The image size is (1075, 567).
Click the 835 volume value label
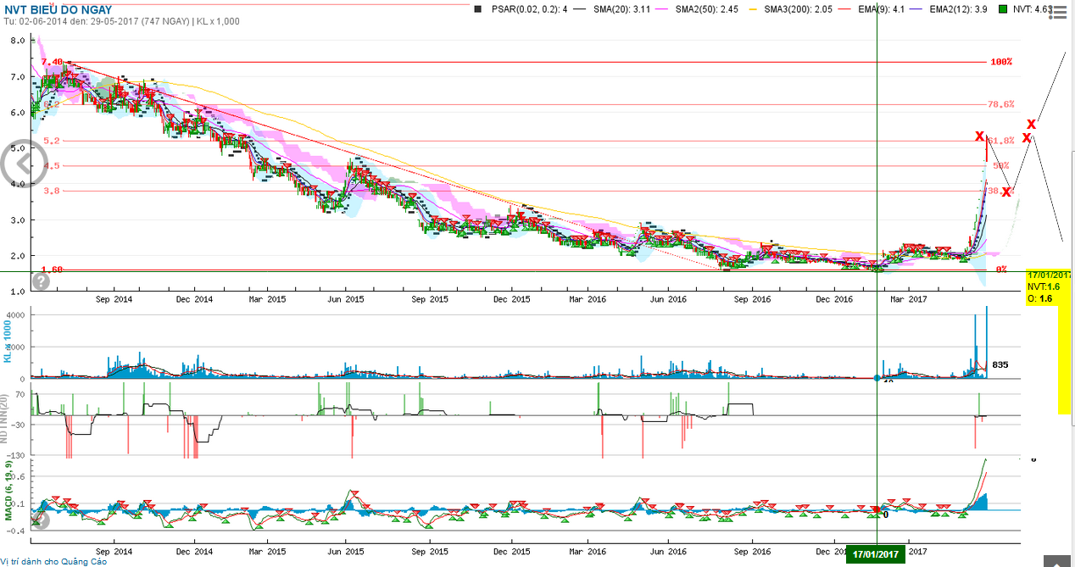point(1000,364)
